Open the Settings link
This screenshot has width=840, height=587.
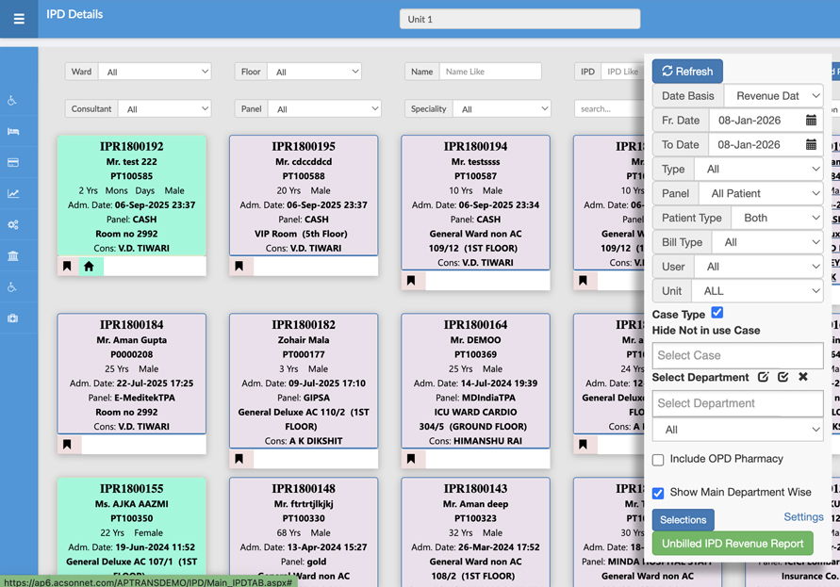click(x=803, y=517)
